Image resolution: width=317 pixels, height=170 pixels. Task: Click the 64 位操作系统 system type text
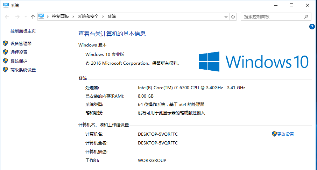tap(171, 105)
